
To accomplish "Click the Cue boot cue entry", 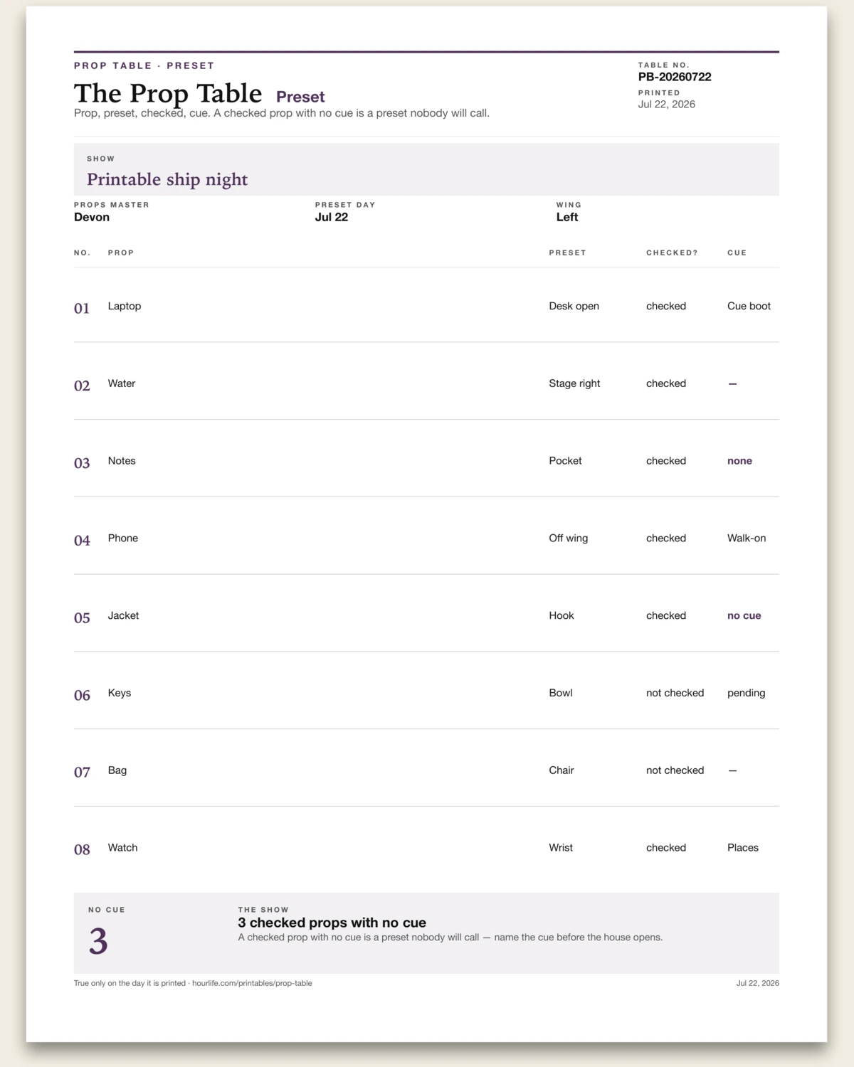I will 749,306.
